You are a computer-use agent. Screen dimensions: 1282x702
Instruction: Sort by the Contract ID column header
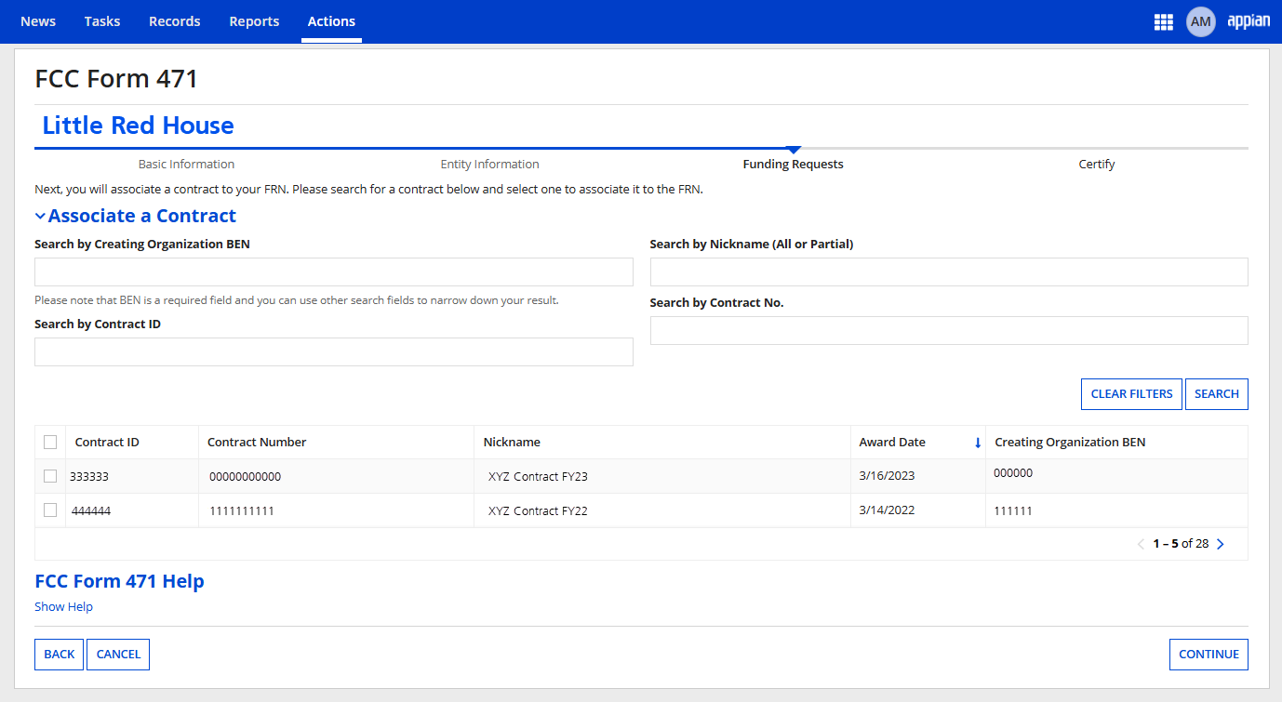point(107,443)
